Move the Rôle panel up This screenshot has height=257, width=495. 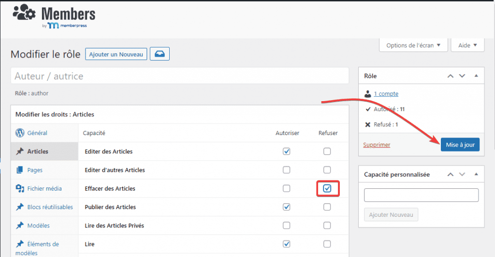pos(451,76)
